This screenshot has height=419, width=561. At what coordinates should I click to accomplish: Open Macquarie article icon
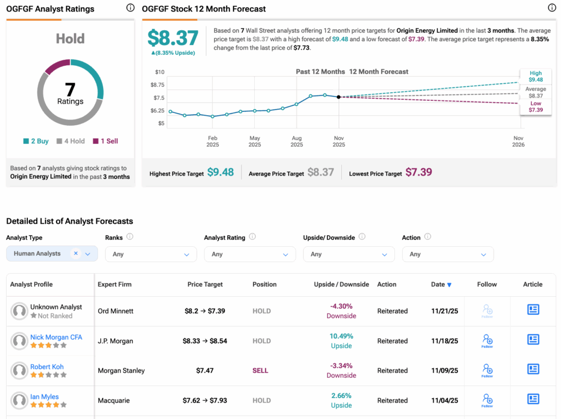tap(533, 400)
